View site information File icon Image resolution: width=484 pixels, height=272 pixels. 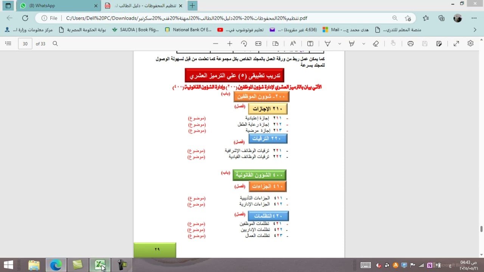(x=50, y=18)
